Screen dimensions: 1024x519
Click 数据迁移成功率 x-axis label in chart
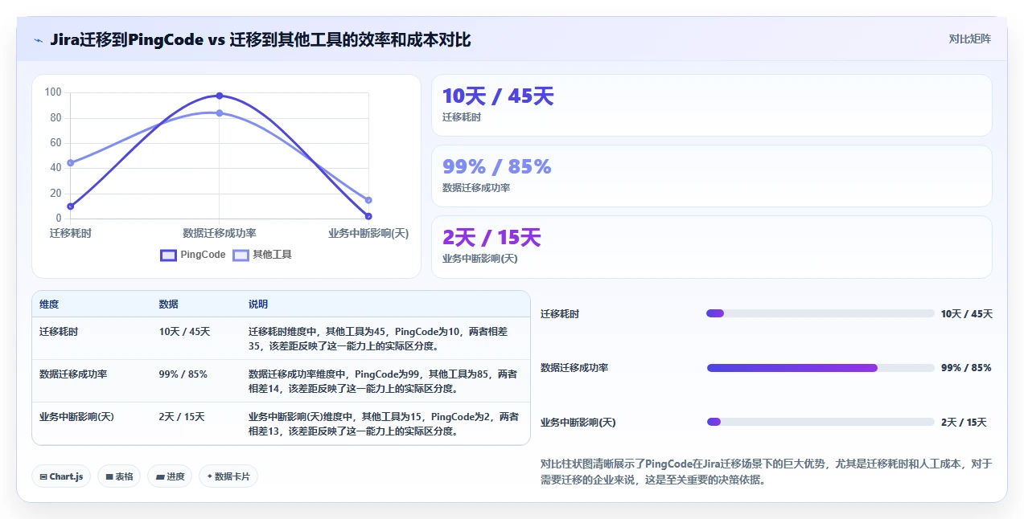point(220,233)
